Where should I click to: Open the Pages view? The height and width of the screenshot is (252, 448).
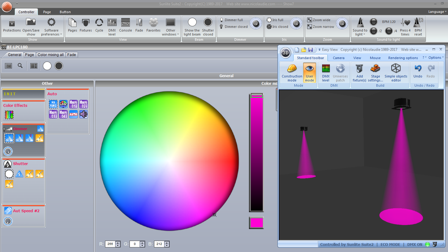click(x=73, y=23)
